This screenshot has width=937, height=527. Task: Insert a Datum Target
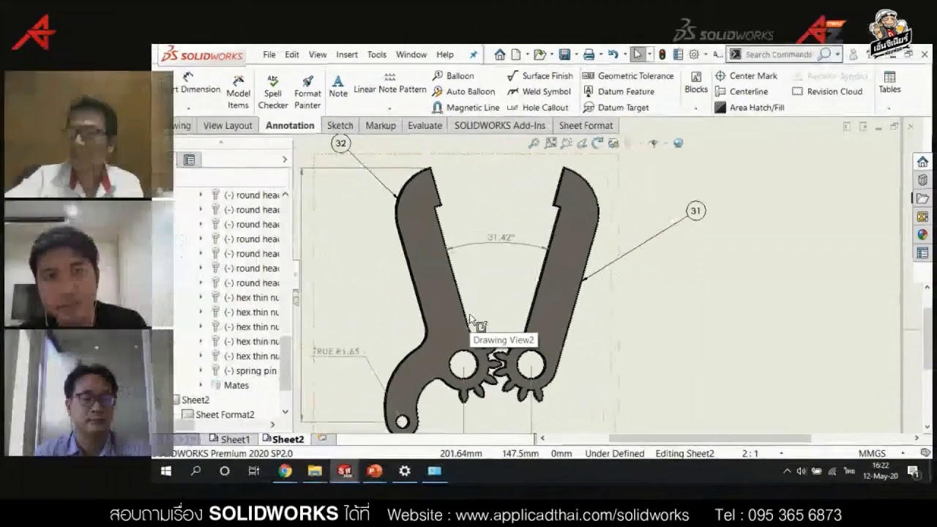tap(616, 108)
